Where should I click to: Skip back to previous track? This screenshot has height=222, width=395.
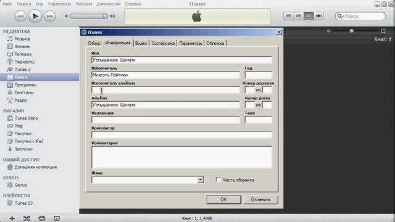click(20, 17)
